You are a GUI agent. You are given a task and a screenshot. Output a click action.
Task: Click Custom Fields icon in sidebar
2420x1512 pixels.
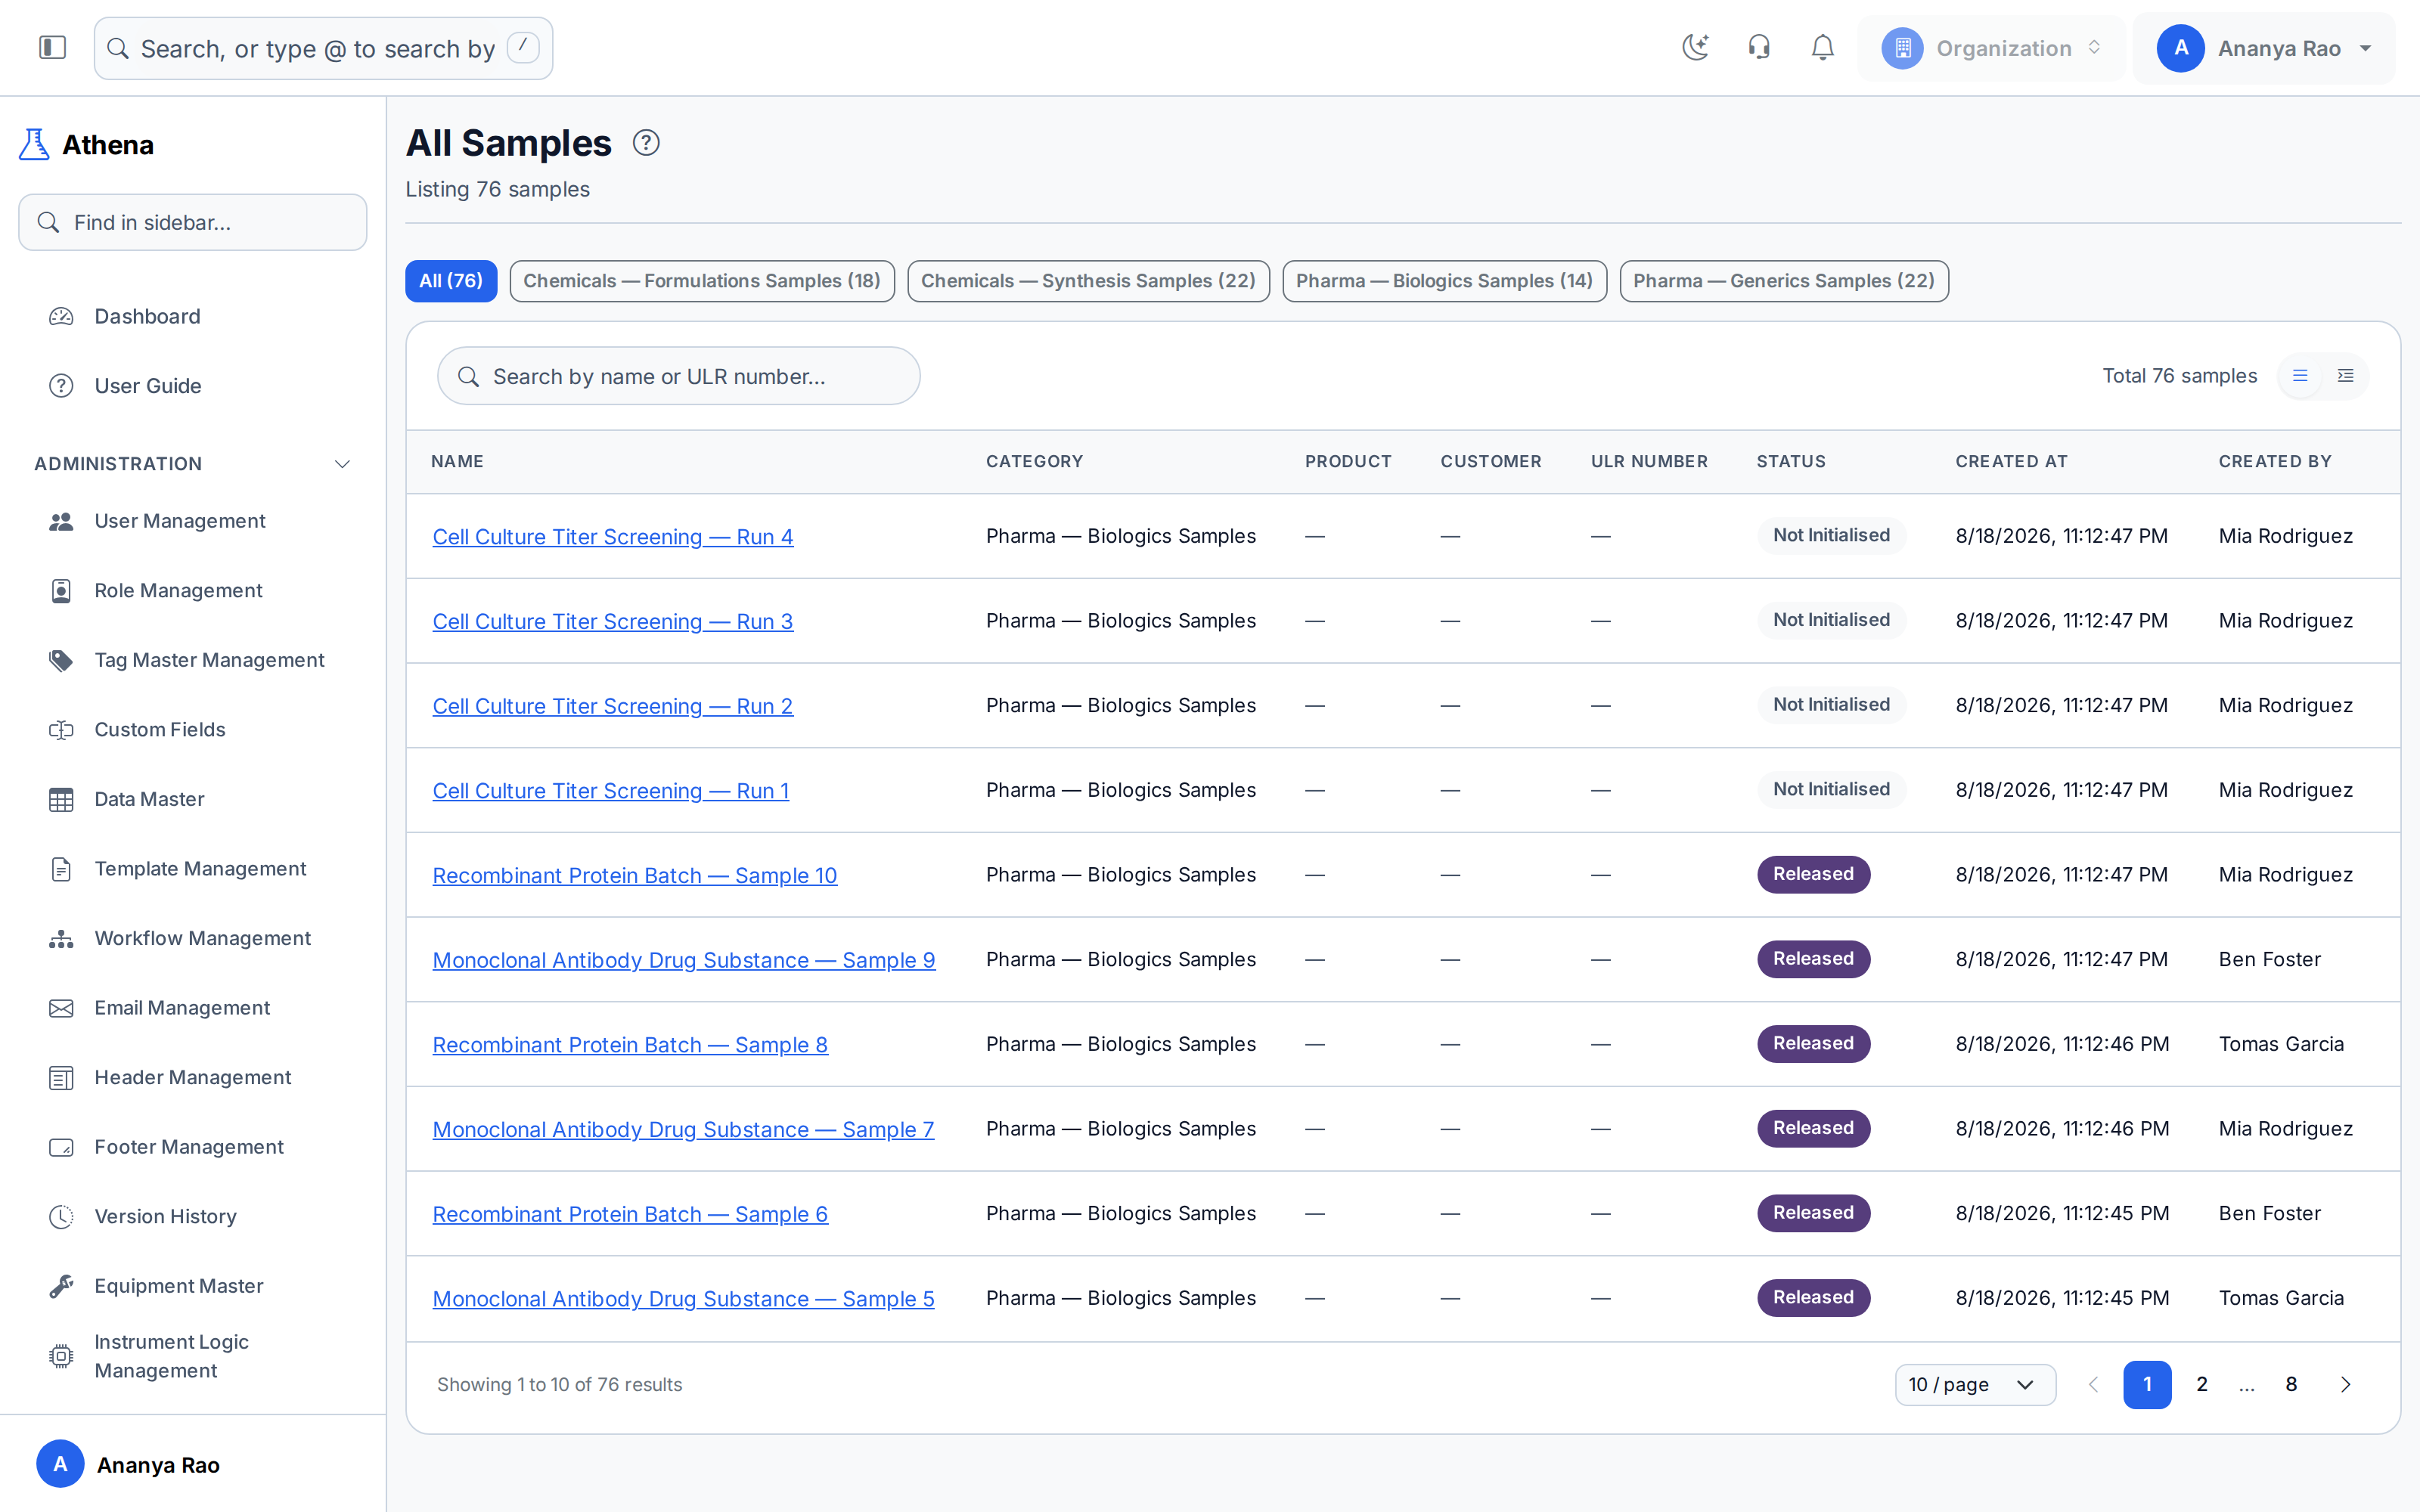pos(61,730)
